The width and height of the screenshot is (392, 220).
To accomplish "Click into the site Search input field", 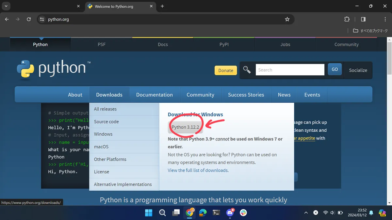I will click(290, 70).
